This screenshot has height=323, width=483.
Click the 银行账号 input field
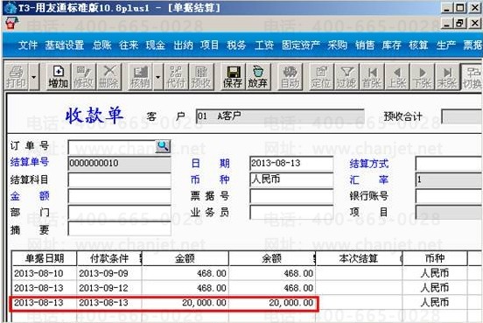[x=449, y=196]
